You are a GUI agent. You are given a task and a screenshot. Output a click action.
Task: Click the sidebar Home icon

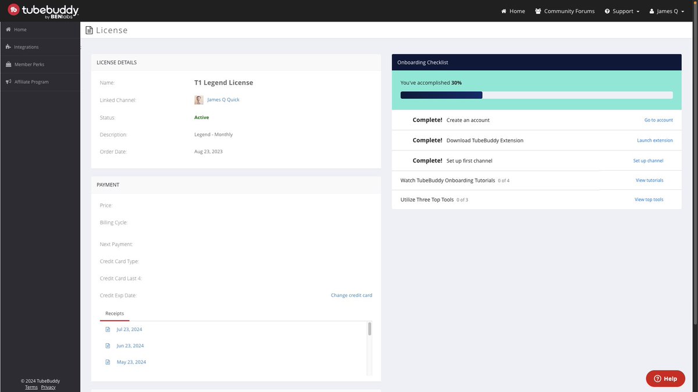click(x=8, y=30)
